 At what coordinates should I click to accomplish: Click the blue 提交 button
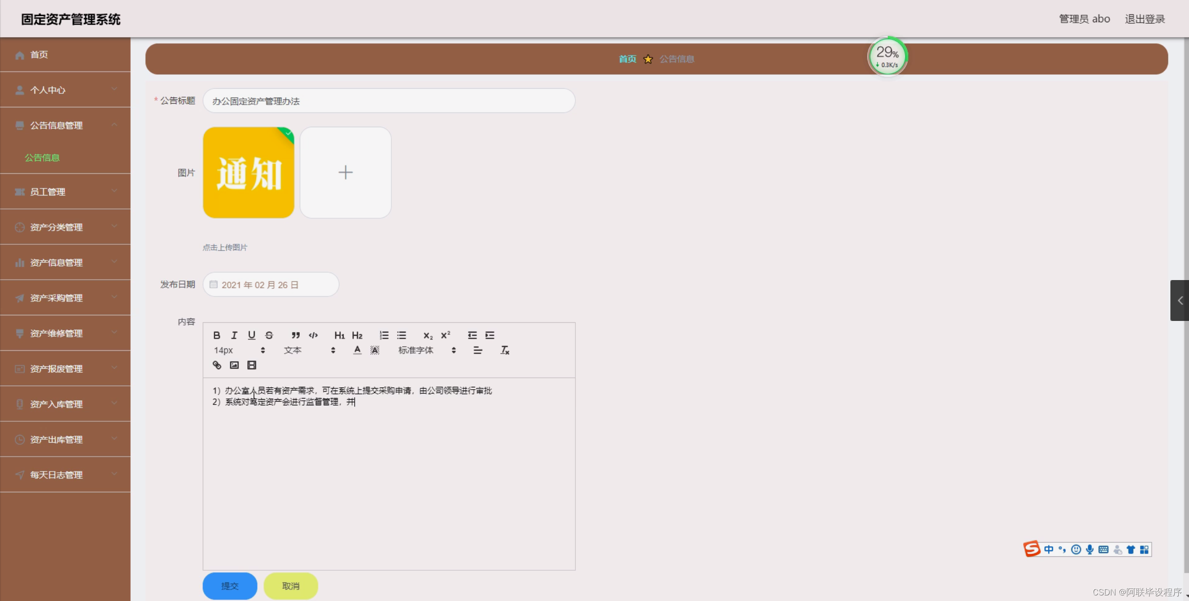[230, 586]
